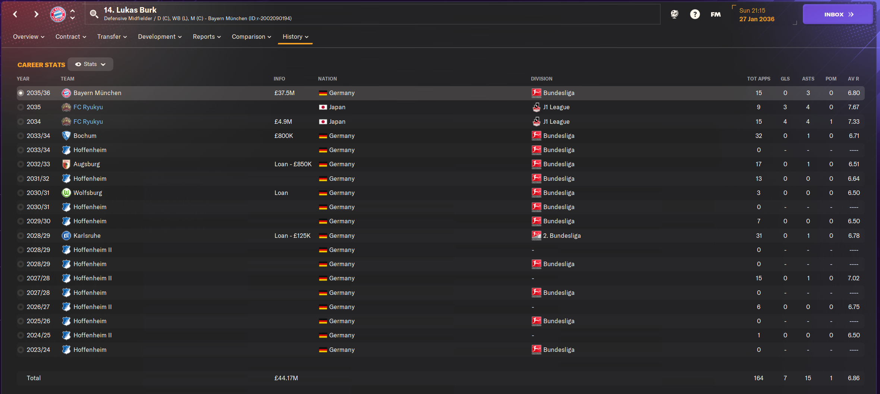This screenshot has width=880, height=394.
Task: Expand the Contract menu
Action: pyautogui.click(x=71, y=37)
